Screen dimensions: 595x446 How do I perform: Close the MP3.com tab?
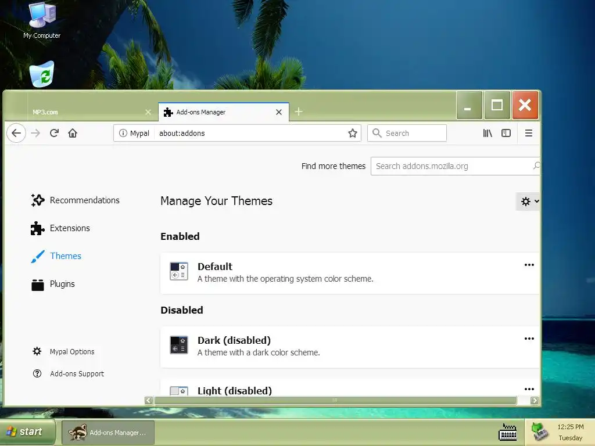coord(148,112)
